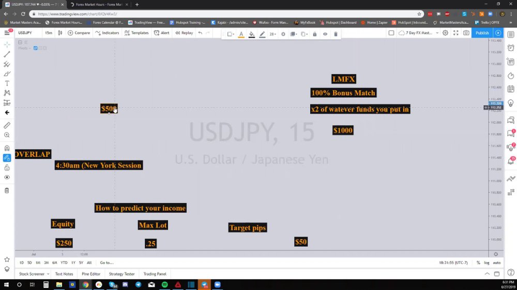The height and width of the screenshot is (290, 517).
Task: Open the prediction and measurement tools
Action: click(x=7, y=103)
